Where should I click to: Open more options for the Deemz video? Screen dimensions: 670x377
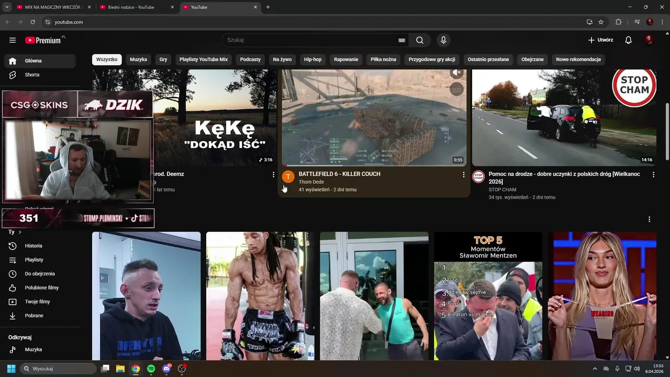[x=273, y=174]
